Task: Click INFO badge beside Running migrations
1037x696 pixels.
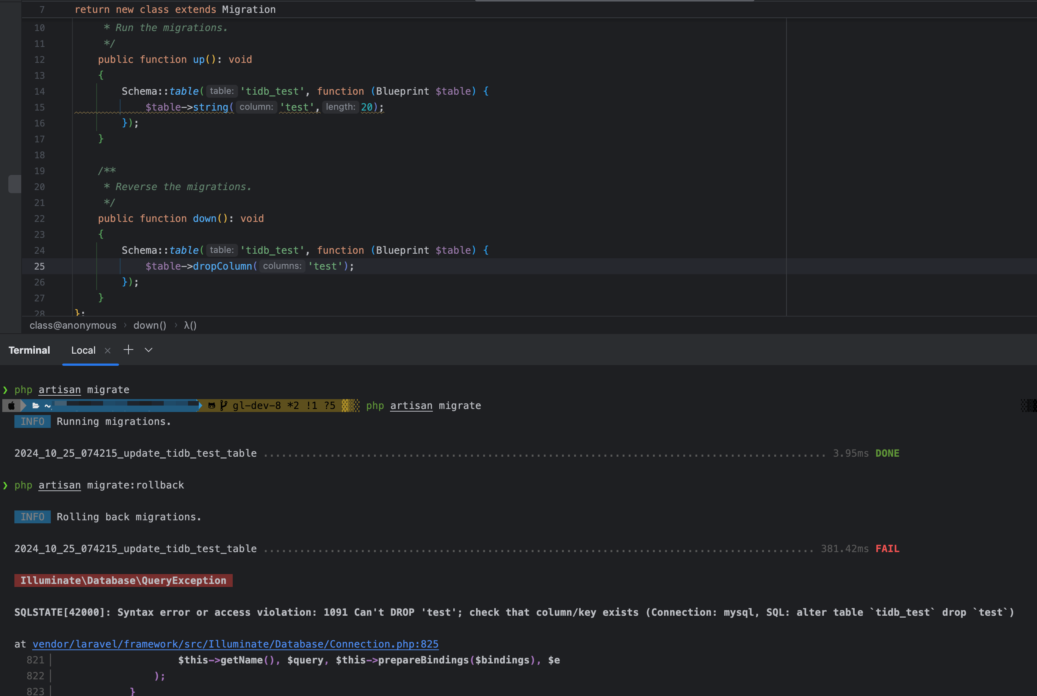Action: pos(33,421)
